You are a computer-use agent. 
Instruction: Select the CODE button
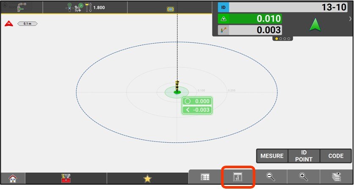pyautogui.click(x=336, y=156)
